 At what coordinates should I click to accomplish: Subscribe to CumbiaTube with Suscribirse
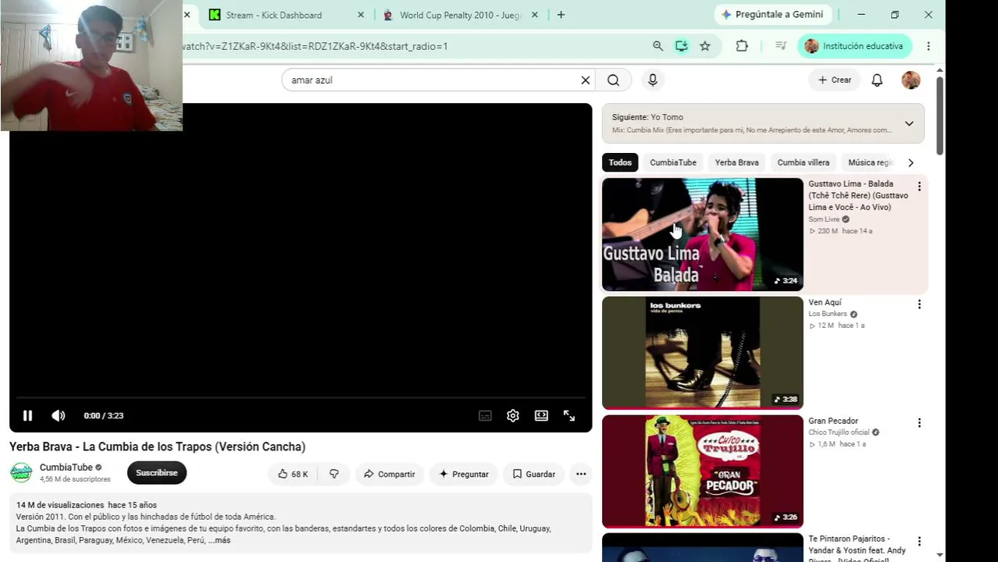point(157,473)
